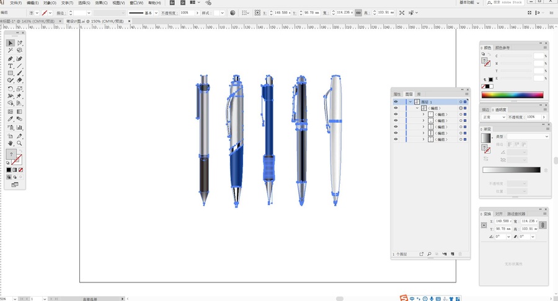The image size is (558, 301).
Task: Choose the Lasso tool
Action: pos(20,50)
